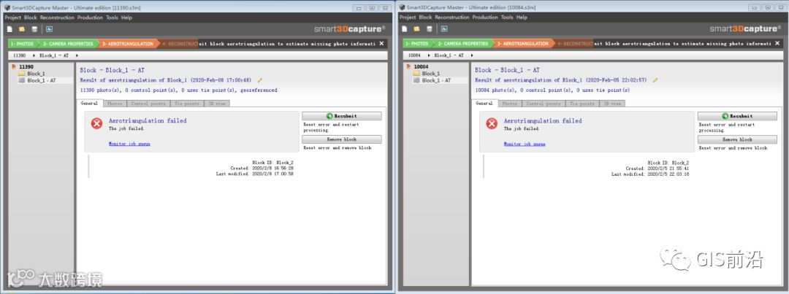Click the 10084 breadcrumb root item
The image size is (789, 294).
[415, 55]
